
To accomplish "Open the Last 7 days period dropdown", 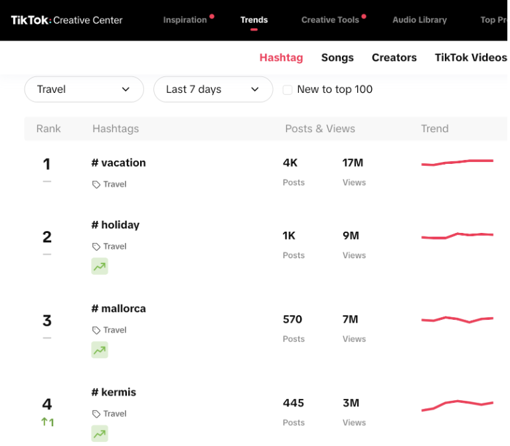I will point(213,89).
